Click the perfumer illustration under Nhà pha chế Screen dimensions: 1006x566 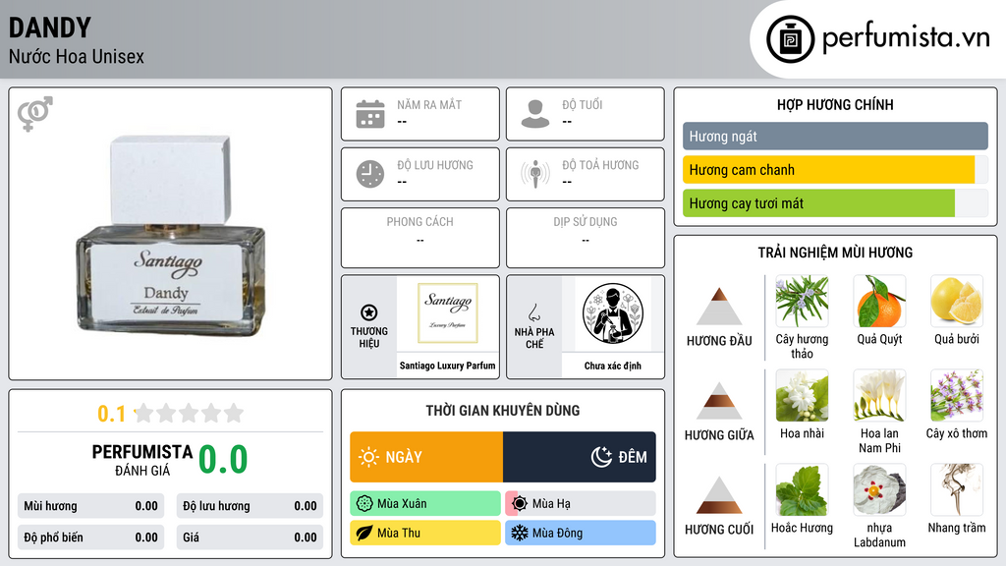point(613,313)
